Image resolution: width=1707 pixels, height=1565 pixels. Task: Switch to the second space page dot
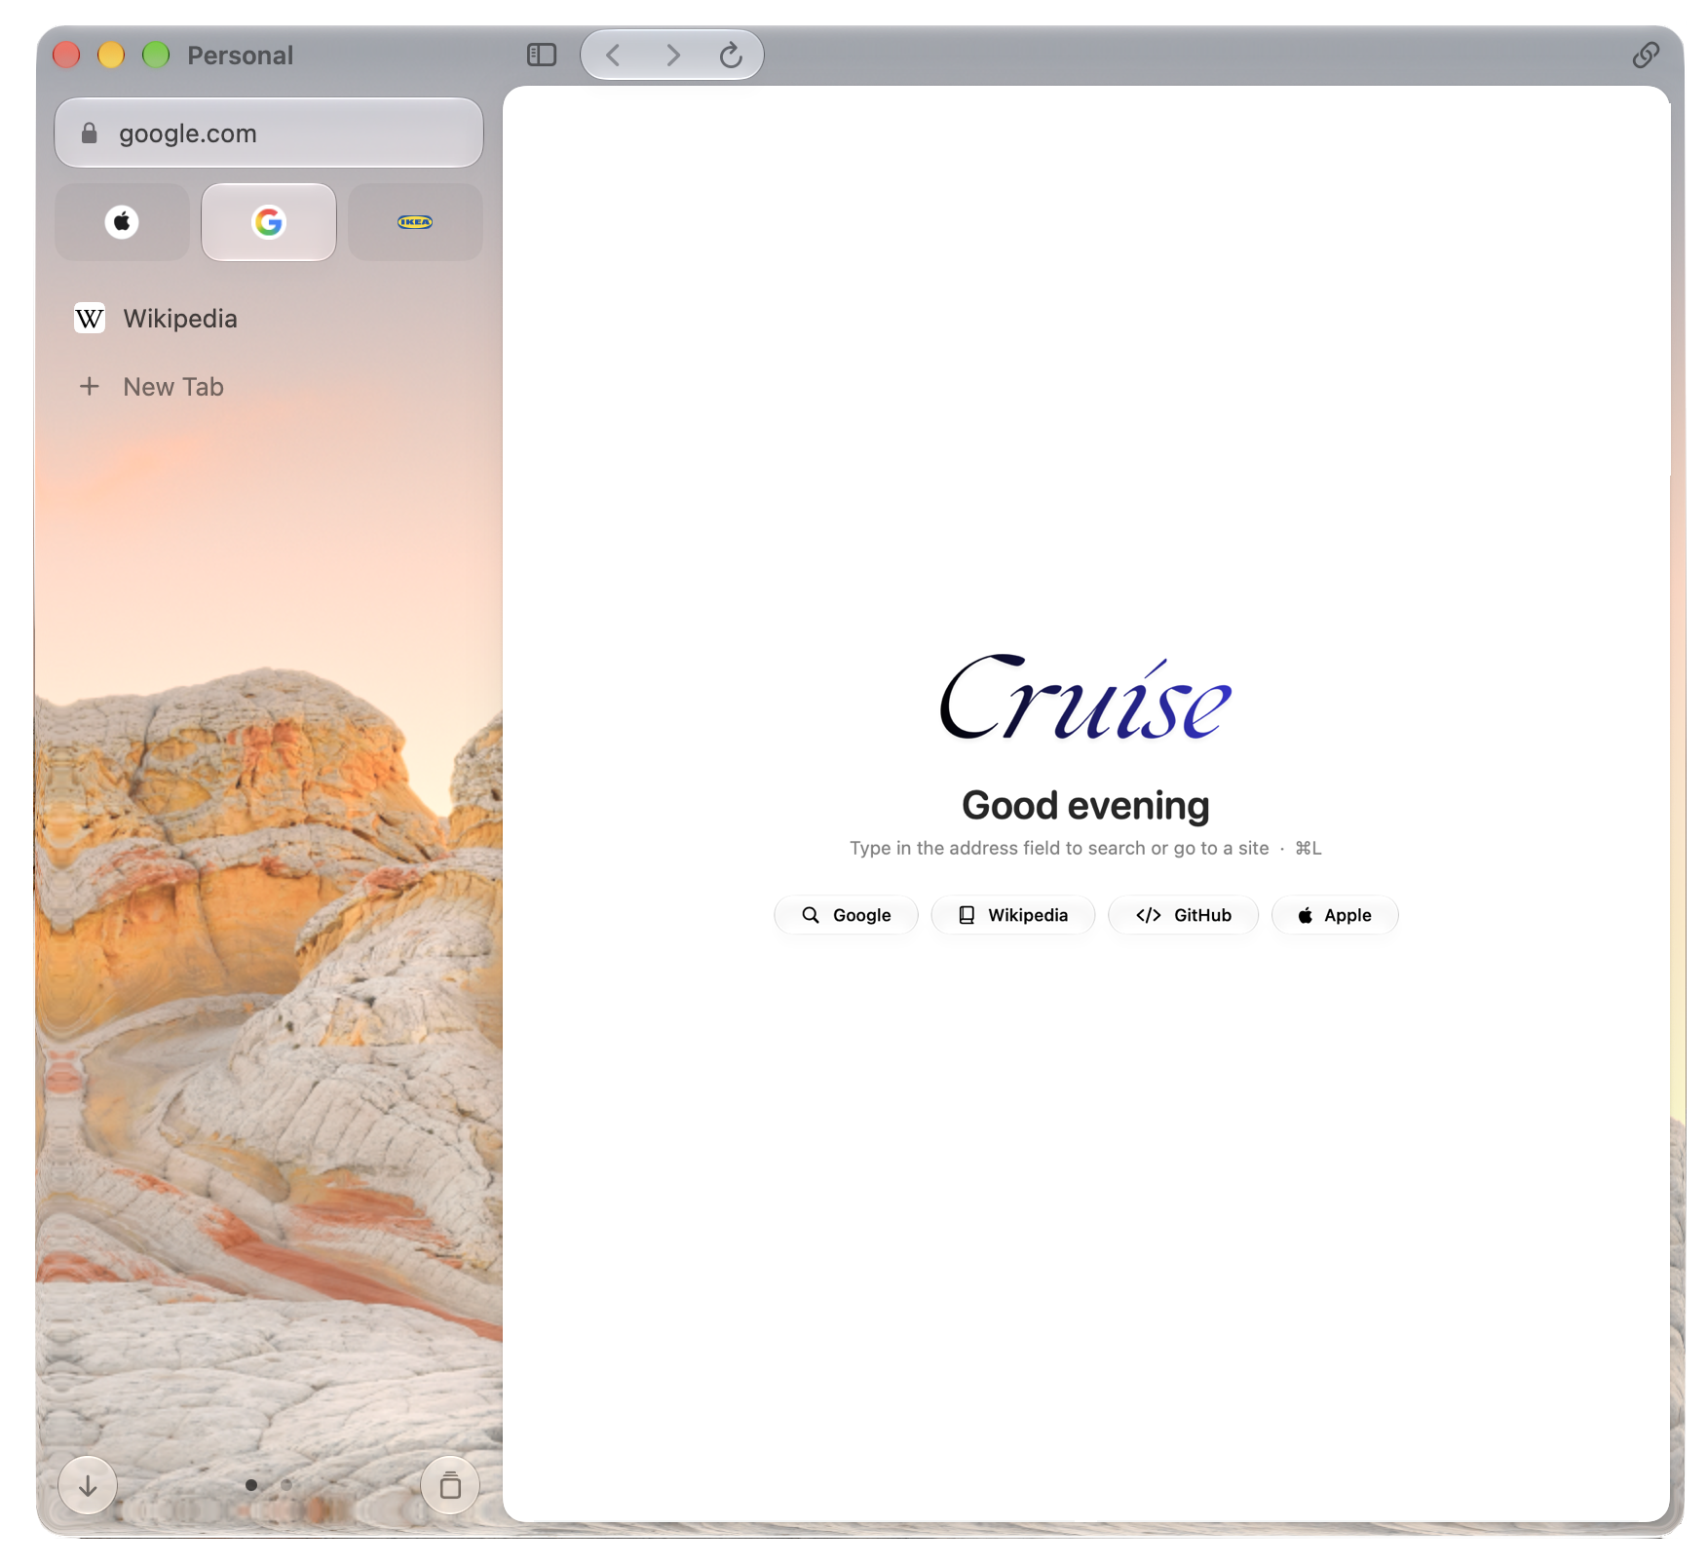(x=286, y=1485)
